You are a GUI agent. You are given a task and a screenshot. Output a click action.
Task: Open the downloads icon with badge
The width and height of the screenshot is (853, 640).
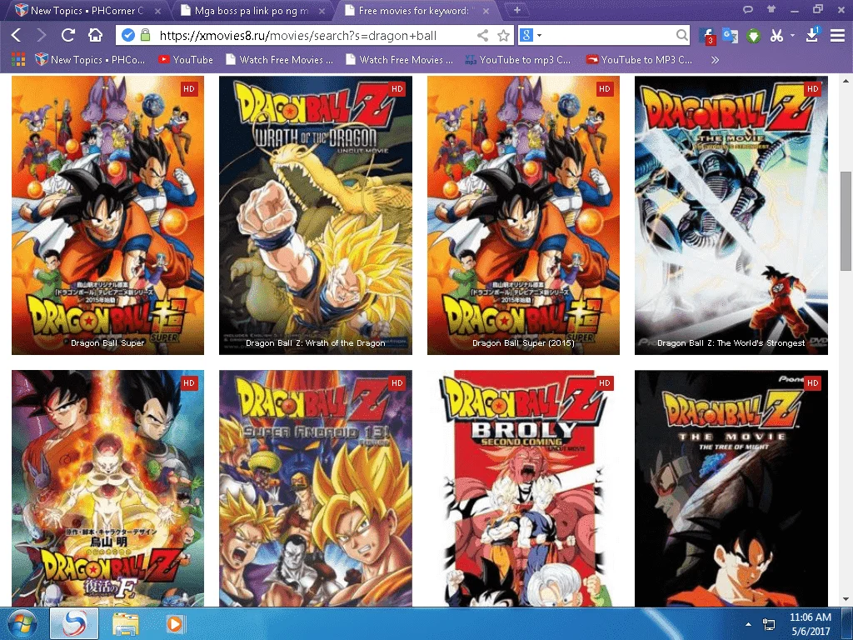coord(813,34)
